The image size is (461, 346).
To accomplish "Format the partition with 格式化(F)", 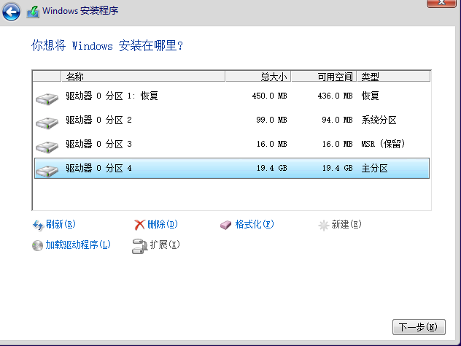I will [x=255, y=225].
